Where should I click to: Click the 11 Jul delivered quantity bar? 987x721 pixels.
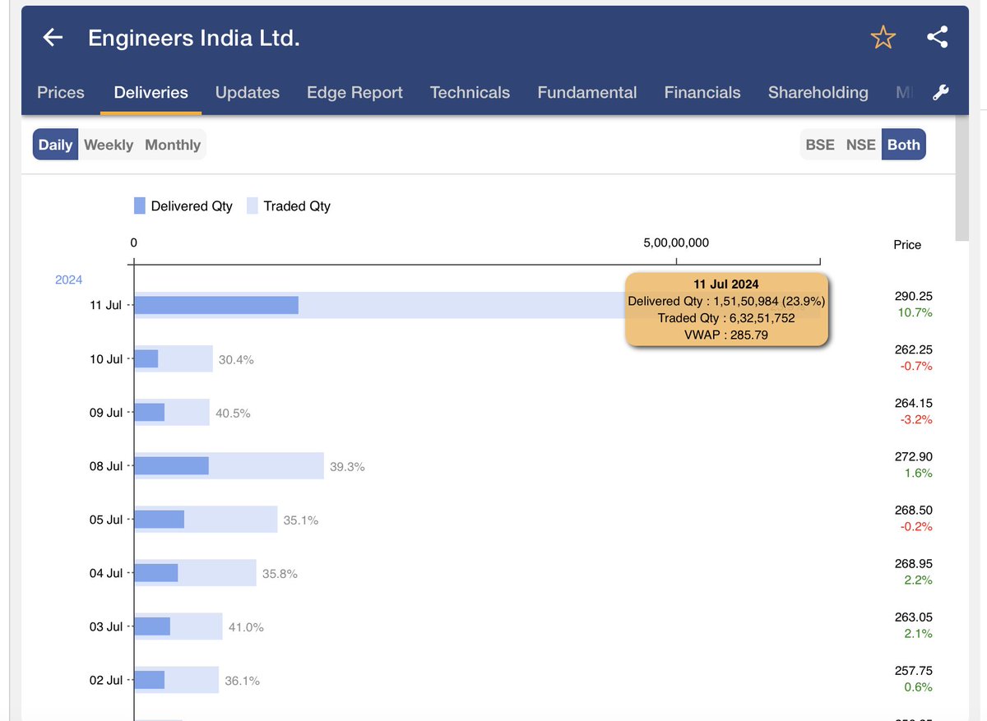(x=216, y=305)
